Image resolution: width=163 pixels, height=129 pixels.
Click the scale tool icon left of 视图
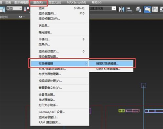2,9
